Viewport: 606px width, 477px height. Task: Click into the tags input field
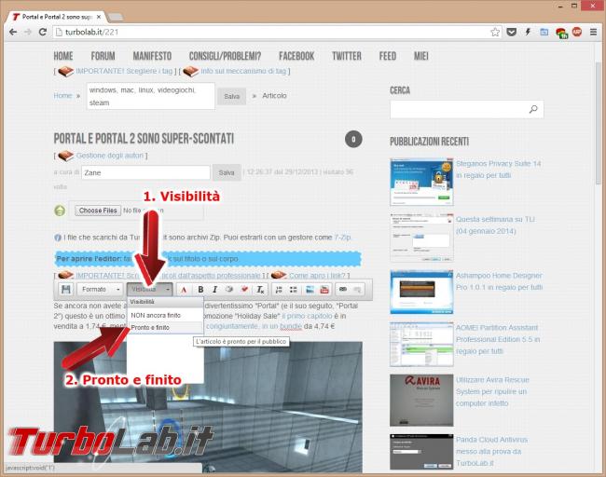(151, 96)
